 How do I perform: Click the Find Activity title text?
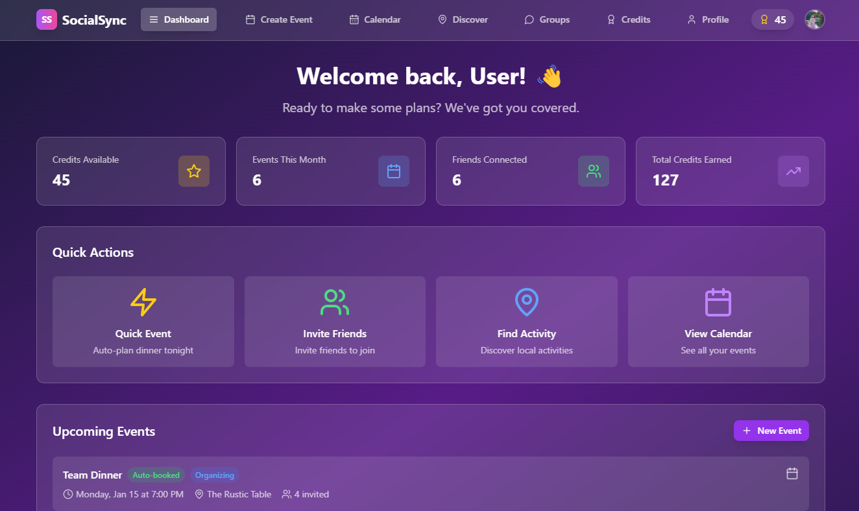tap(527, 334)
